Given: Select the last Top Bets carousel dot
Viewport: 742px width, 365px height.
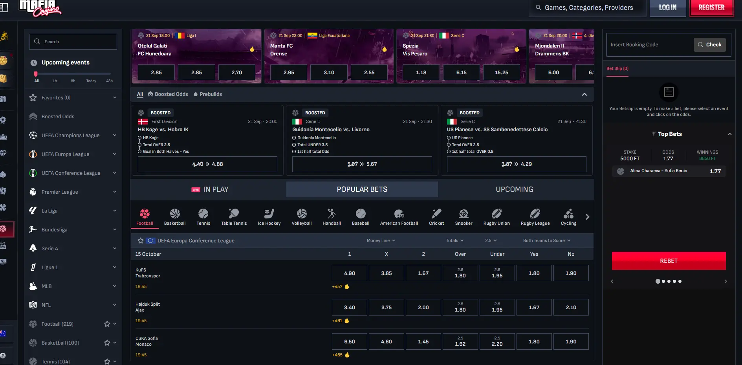Looking at the screenshot, I should point(680,281).
